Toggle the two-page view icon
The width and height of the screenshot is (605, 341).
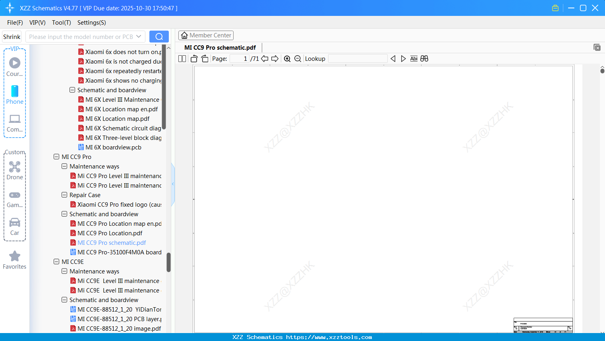pyautogui.click(x=182, y=59)
